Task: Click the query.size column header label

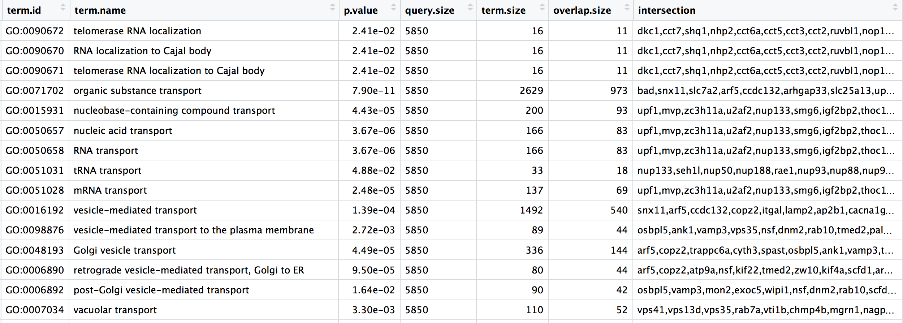Action: coord(429,11)
